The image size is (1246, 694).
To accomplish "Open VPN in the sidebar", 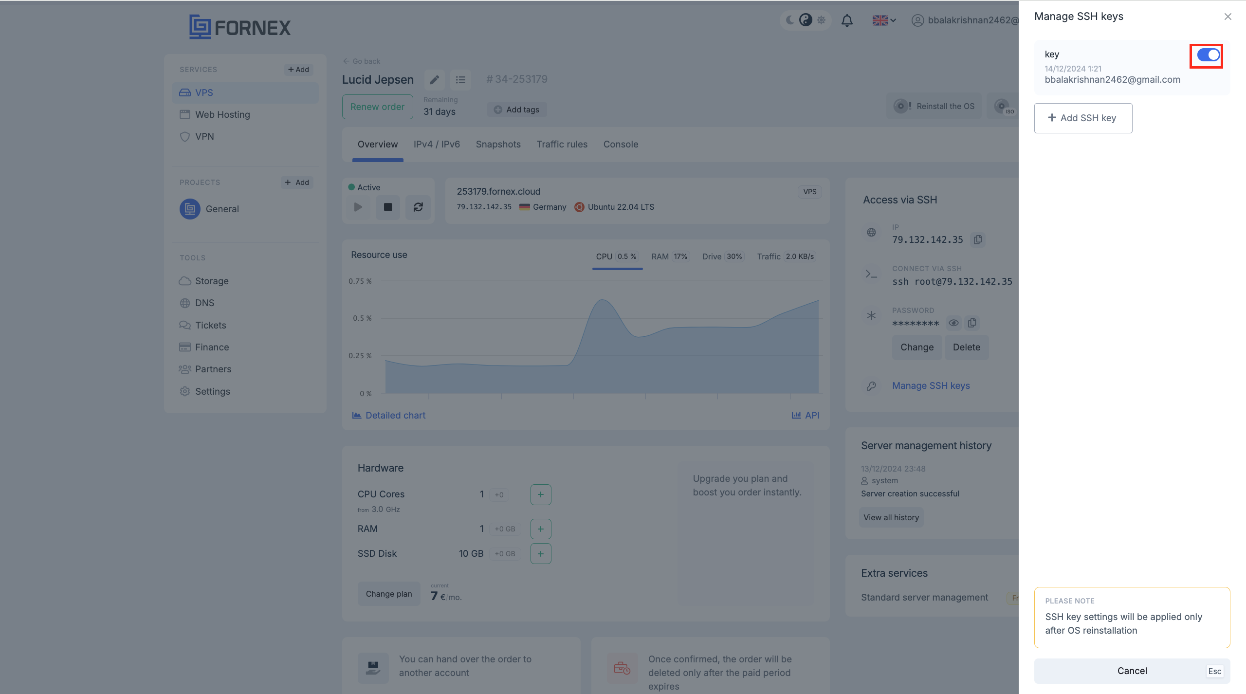I will [245, 136].
